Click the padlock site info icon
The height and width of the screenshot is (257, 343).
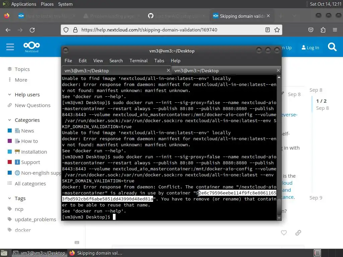tap(75, 30)
